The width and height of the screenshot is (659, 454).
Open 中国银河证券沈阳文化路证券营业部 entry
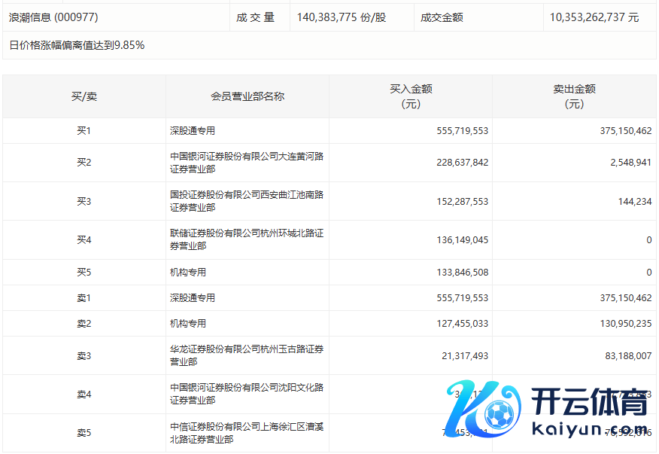[247, 394]
